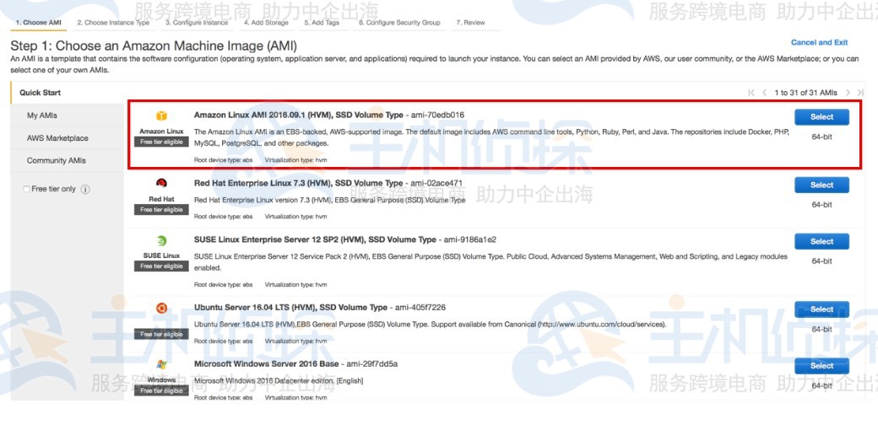Click the Red Hat logo icon
Viewport: 878px width, 446px height.
point(161,183)
